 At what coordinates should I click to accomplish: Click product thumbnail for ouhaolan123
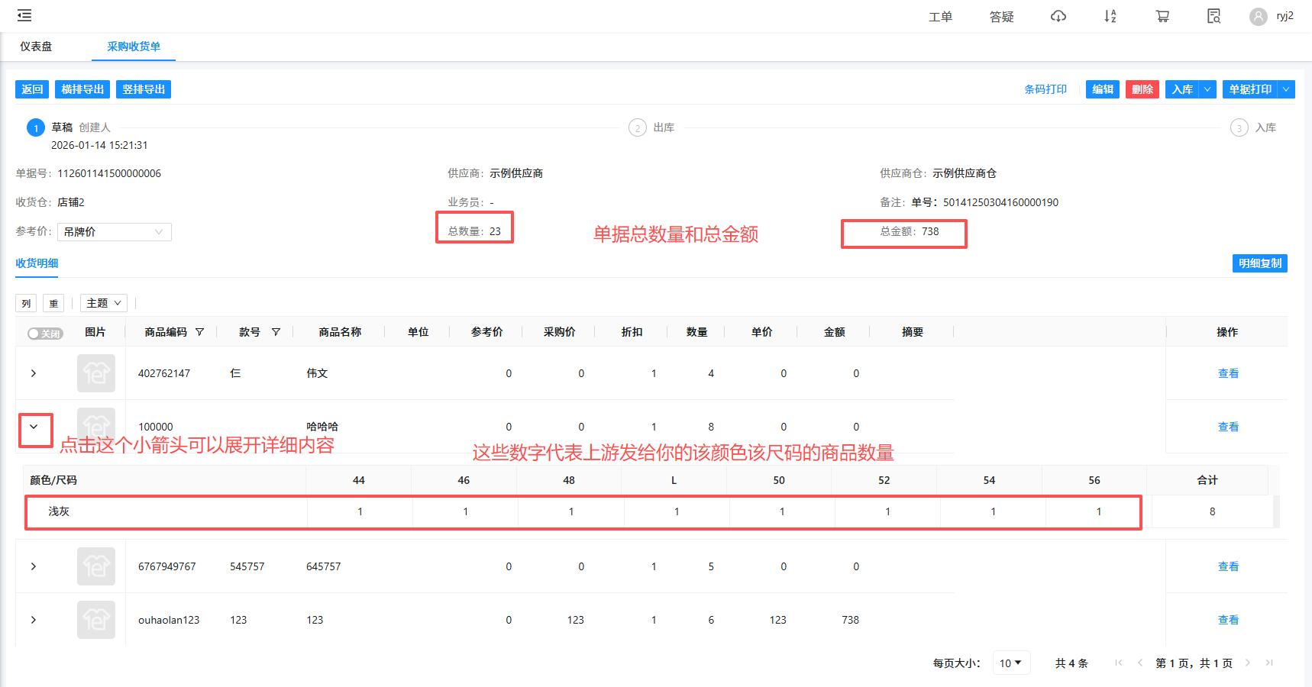96,620
